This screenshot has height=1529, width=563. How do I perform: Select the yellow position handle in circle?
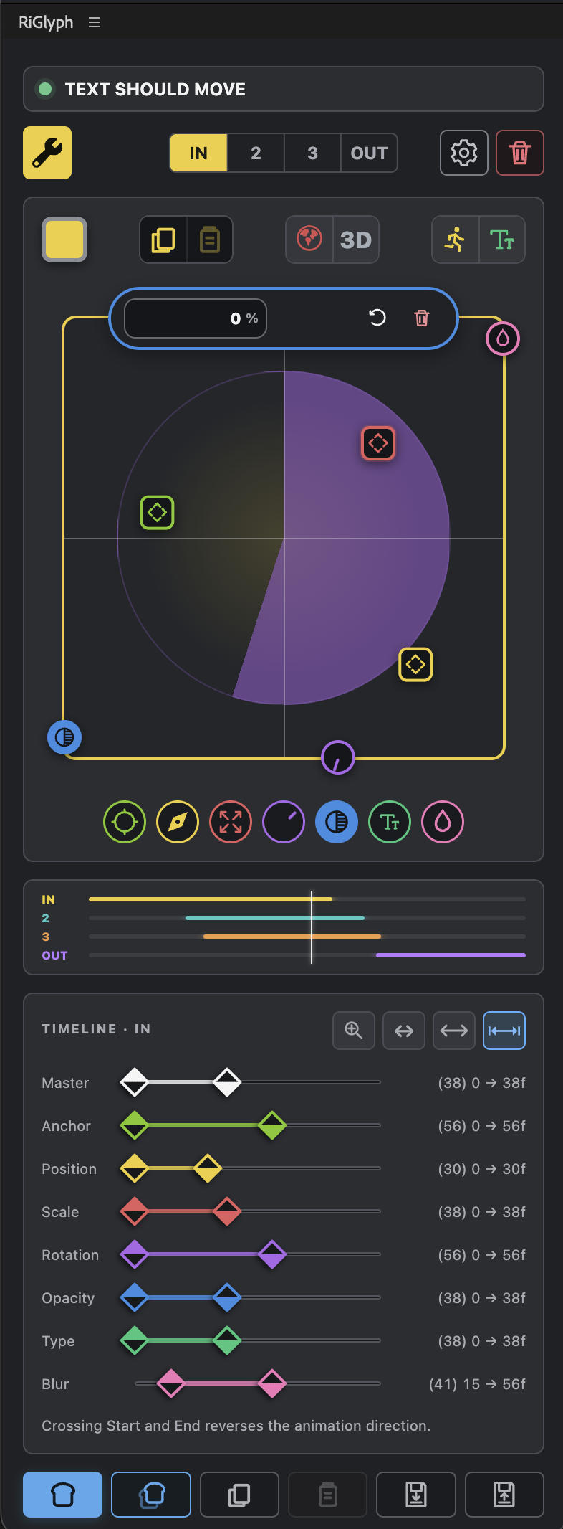click(x=415, y=664)
